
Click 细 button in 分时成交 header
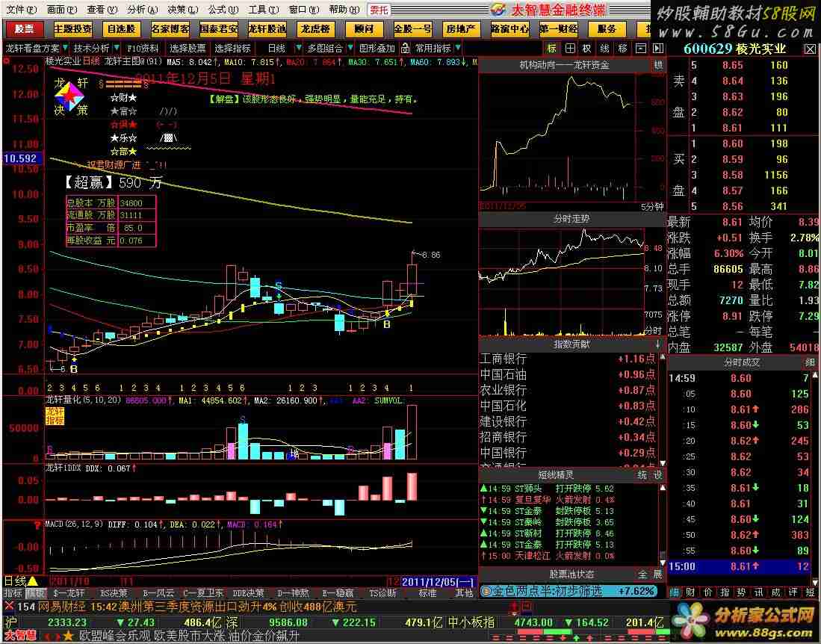tap(810, 362)
